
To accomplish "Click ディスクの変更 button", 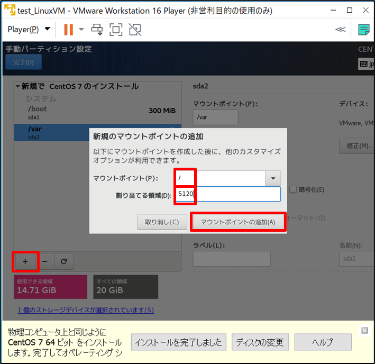I will 260,342.
